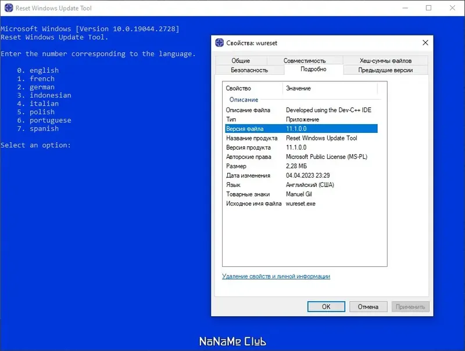Image resolution: width=465 pixels, height=351 pixels.
Task: Confirm the dialog with OK
Action: 326,306
